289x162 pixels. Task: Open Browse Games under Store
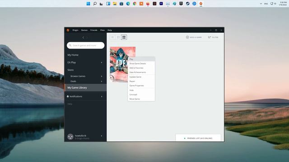[78, 76]
